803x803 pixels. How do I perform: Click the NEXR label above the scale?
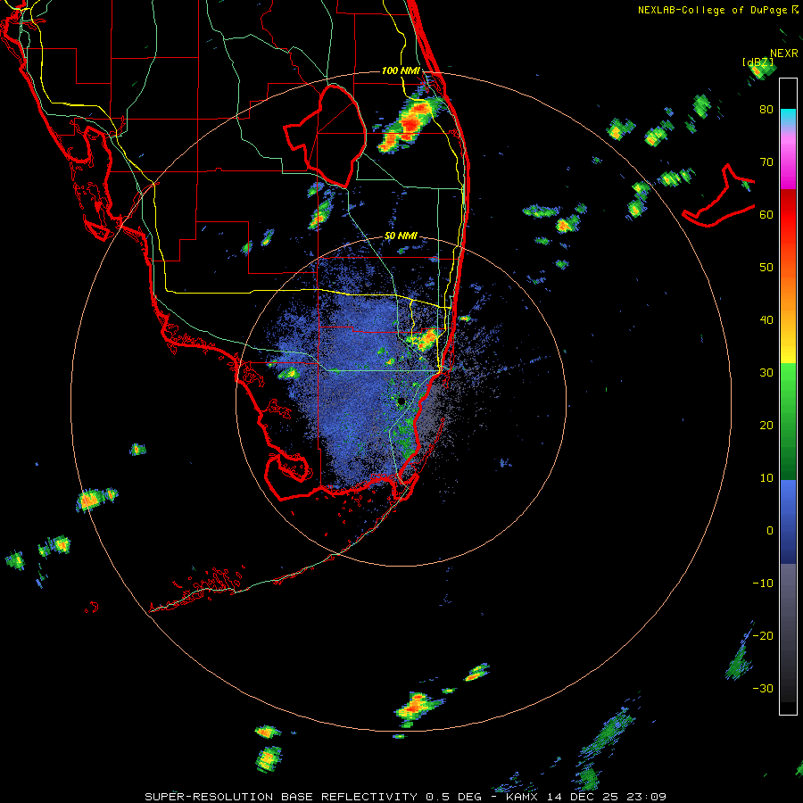[x=784, y=54]
